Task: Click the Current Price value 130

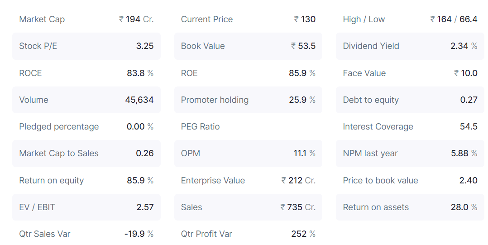Action: (305, 19)
